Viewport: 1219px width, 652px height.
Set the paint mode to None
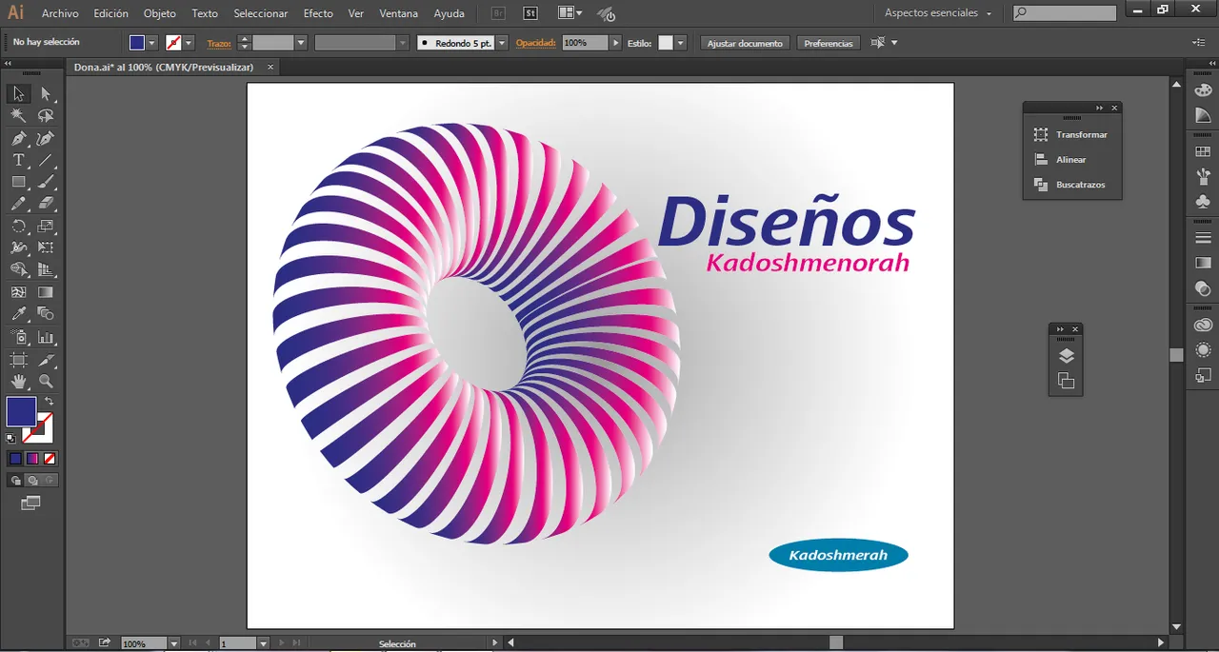[50, 459]
